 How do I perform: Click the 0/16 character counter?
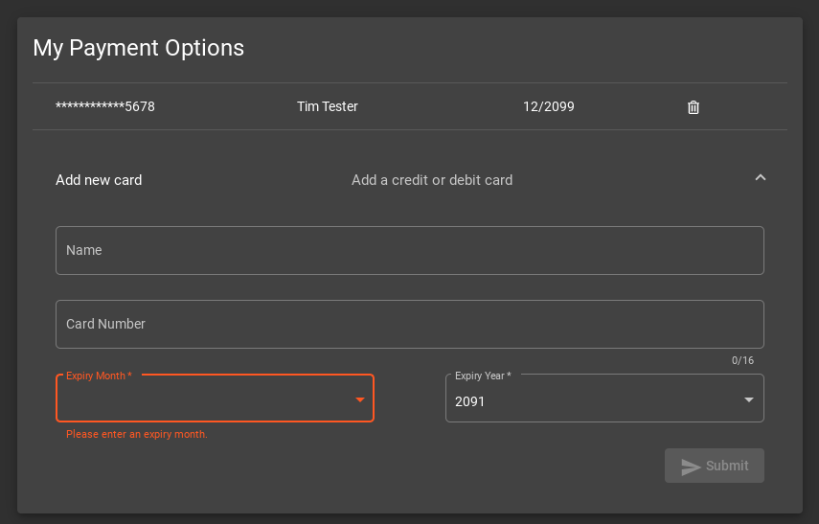click(742, 360)
